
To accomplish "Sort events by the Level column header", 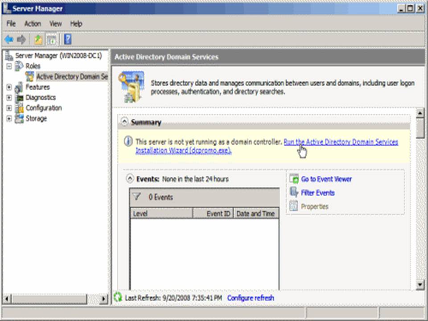I will [161, 214].
